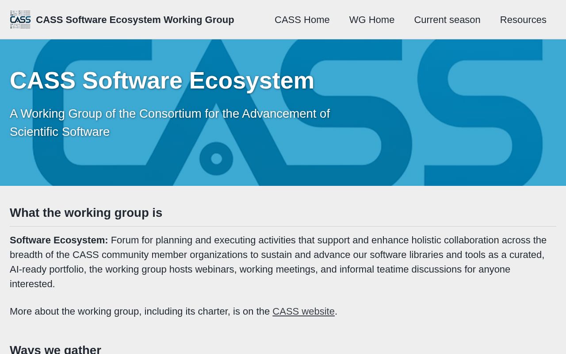Click the "CASS Software Ecosystem" hero heading
Image resolution: width=566 pixels, height=354 pixels.
coord(162,81)
